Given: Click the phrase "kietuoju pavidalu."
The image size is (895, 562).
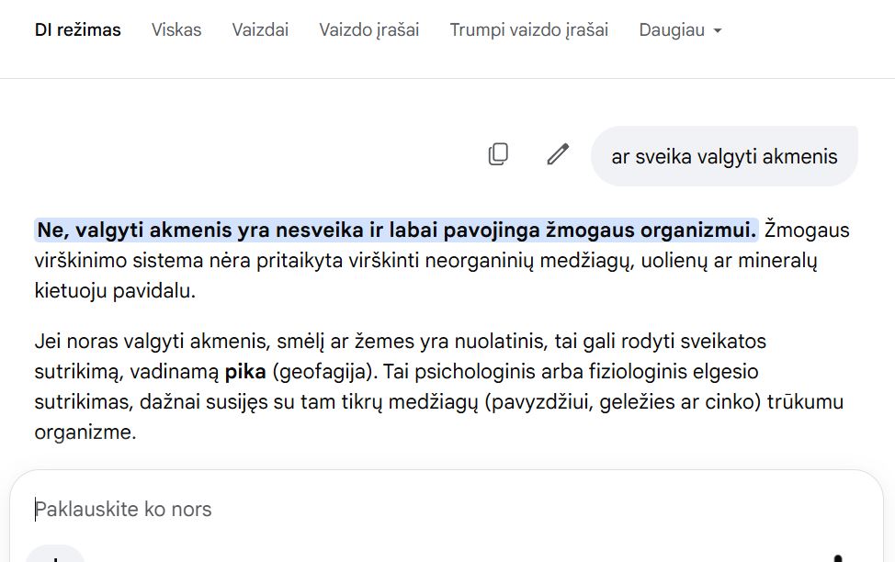Looking at the screenshot, I should 115,291.
